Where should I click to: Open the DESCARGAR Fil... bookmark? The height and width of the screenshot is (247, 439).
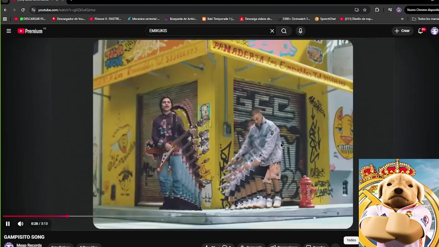pos(30,19)
